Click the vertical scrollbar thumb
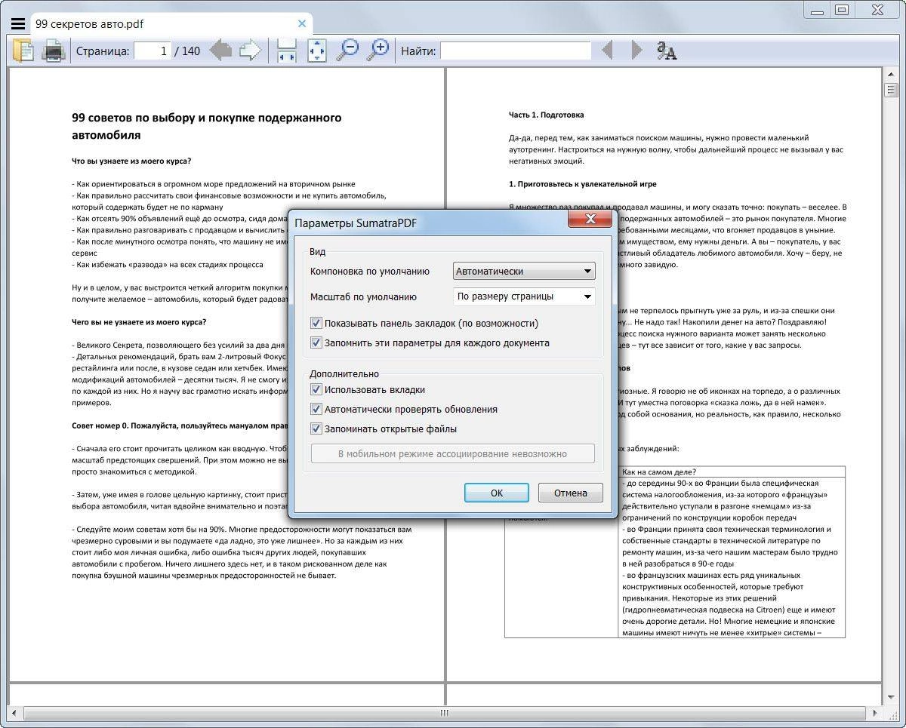 892,91
